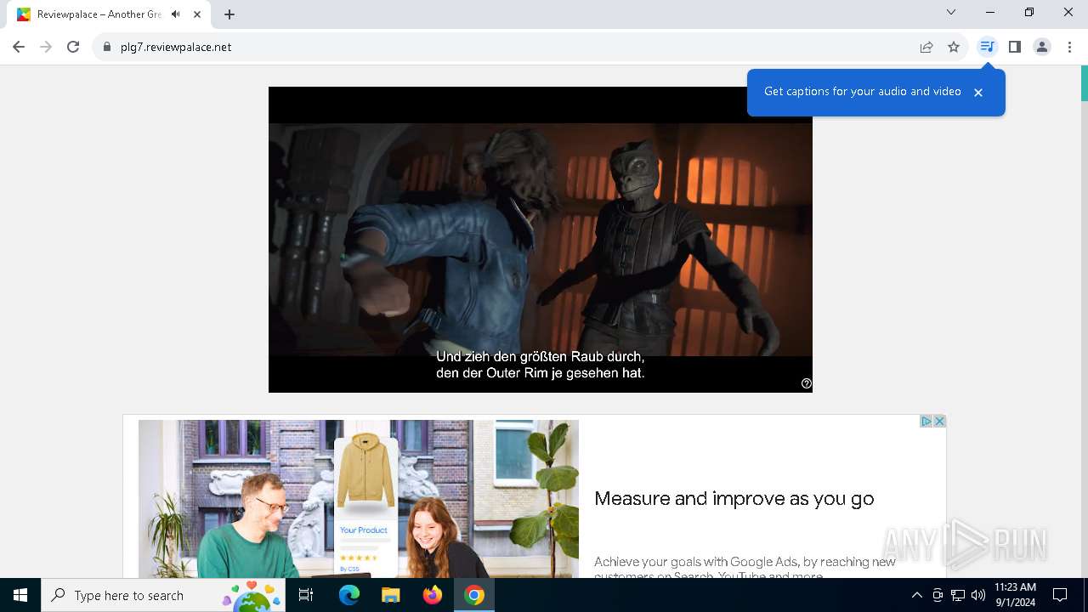Select the Reviewpalace tab
The width and height of the screenshot is (1088, 612).
pyautogui.click(x=109, y=14)
